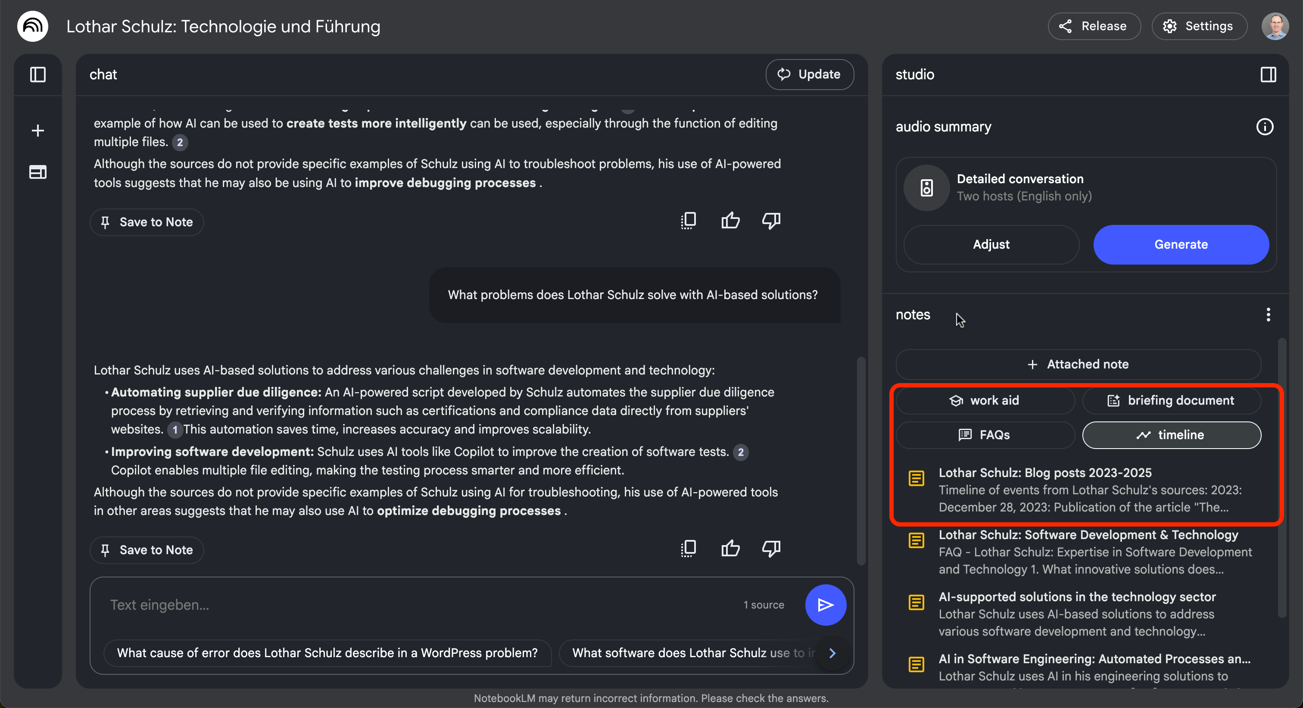The width and height of the screenshot is (1303, 708).
Task: Collapse the left sources sidebar panel icon
Action: coord(38,75)
